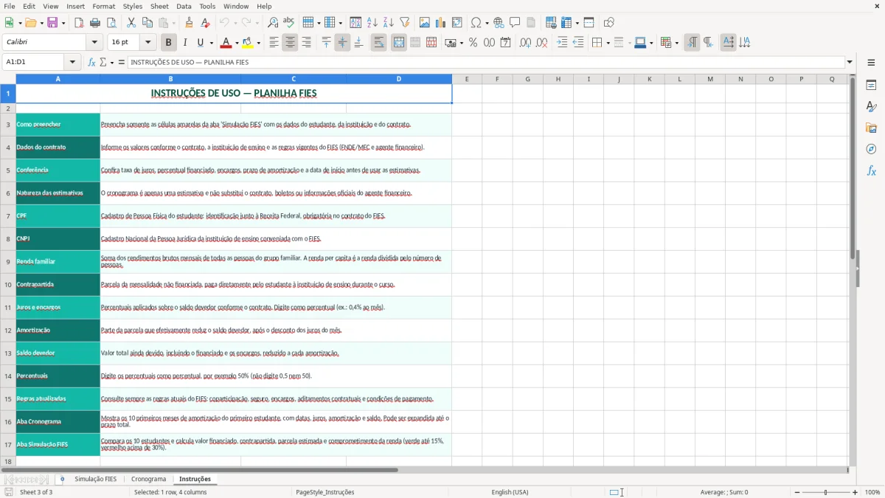Screen dimensions: 885x498
Task: Toggle Align Left
Action: (274, 43)
